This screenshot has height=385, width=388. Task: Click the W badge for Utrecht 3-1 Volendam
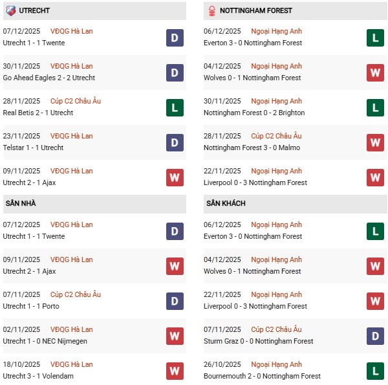click(175, 371)
